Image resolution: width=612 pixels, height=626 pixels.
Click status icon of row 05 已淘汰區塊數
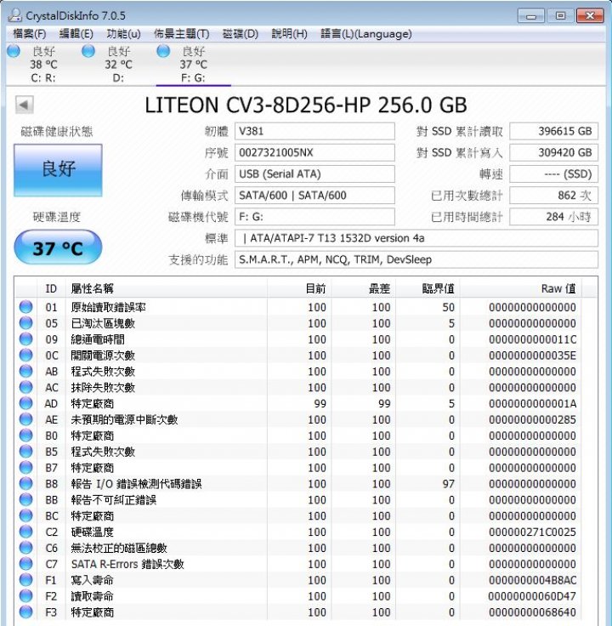click(26, 322)
